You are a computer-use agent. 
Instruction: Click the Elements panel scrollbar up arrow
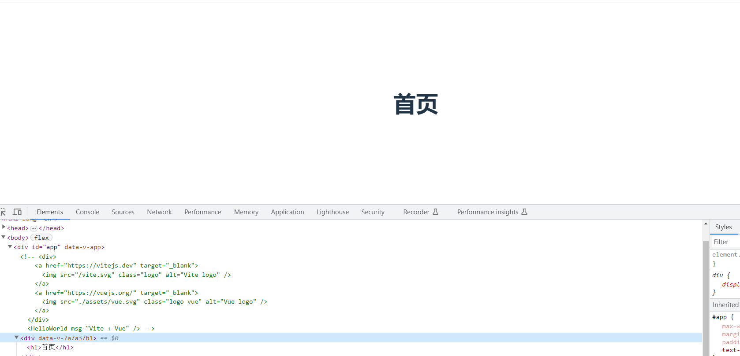click(706, 224)
